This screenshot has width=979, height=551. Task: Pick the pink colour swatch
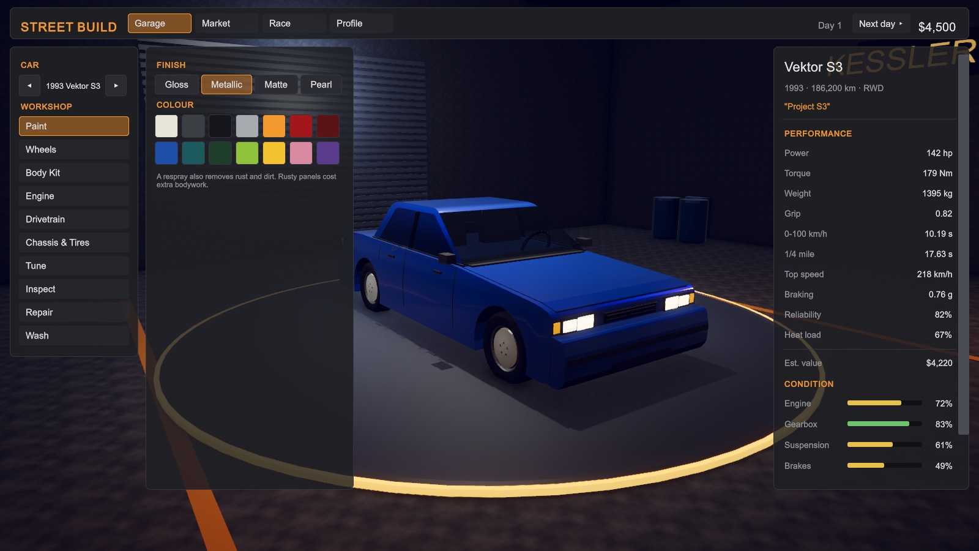[x=301, y=153]
